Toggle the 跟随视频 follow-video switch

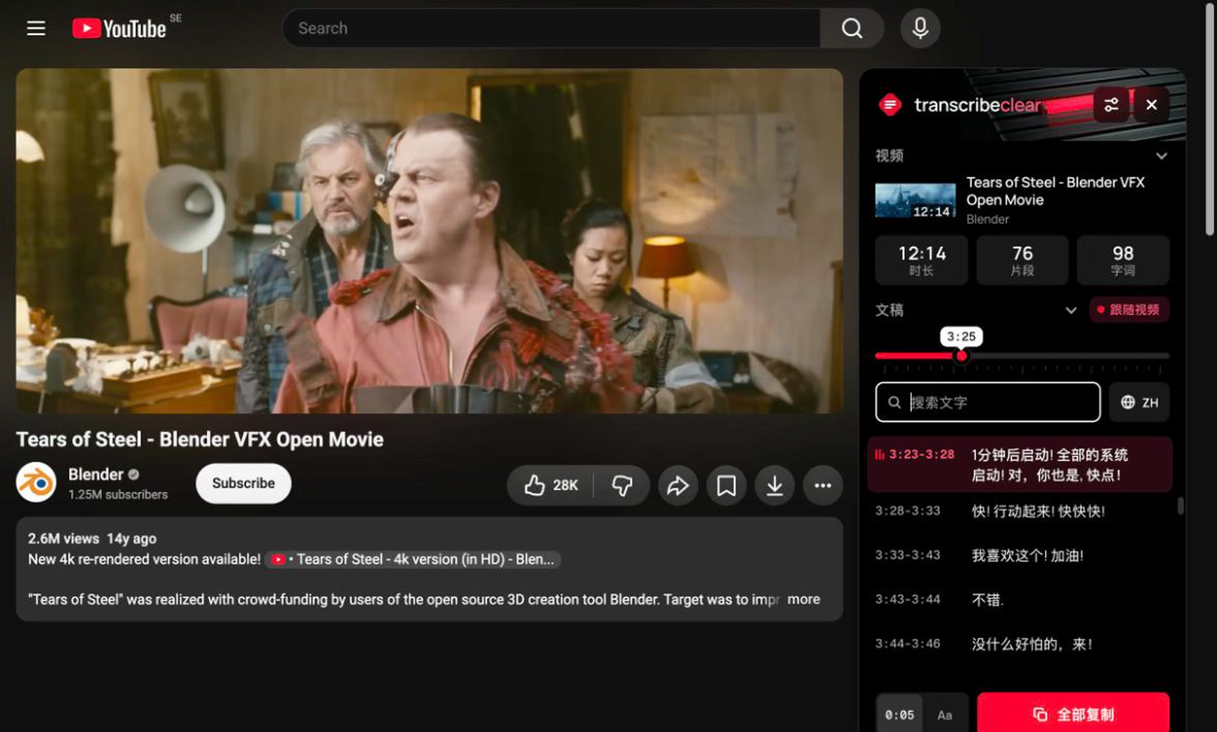[x=1129, y=310]
